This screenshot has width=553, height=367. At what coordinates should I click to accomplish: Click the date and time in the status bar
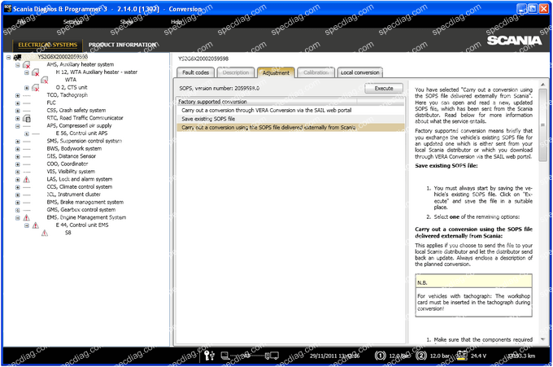pos(335,356)
